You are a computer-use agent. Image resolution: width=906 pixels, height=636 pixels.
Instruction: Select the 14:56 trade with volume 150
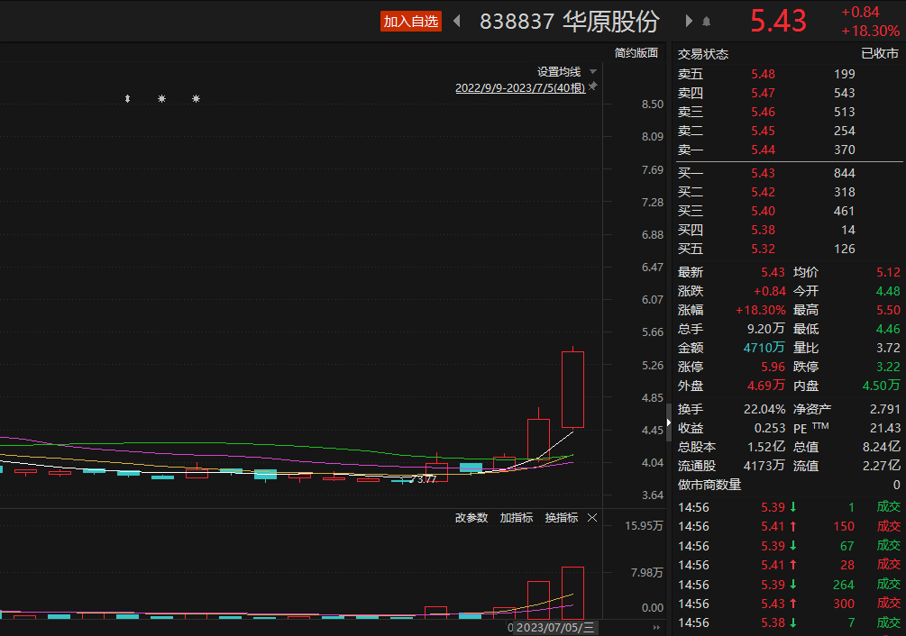pos(789,526)
